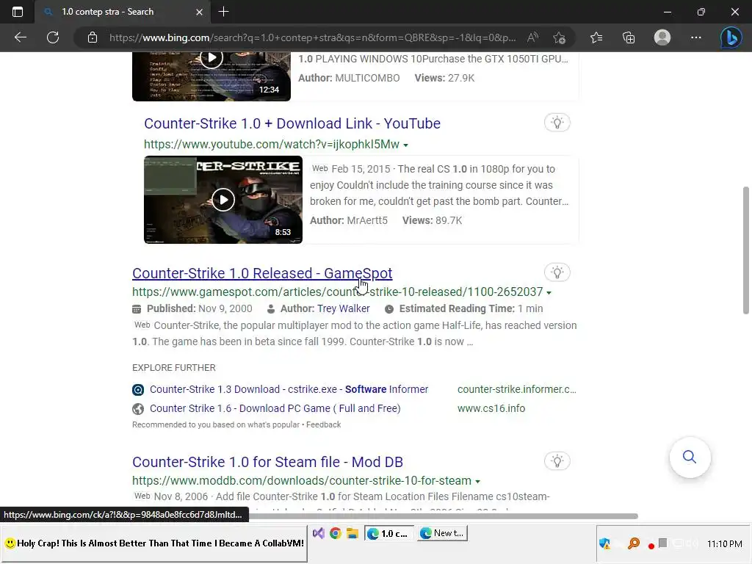Close the '1.0 contep stra - Search' tab
The height and width of the screenshot is (564, 752).
(x=199, y=12)
